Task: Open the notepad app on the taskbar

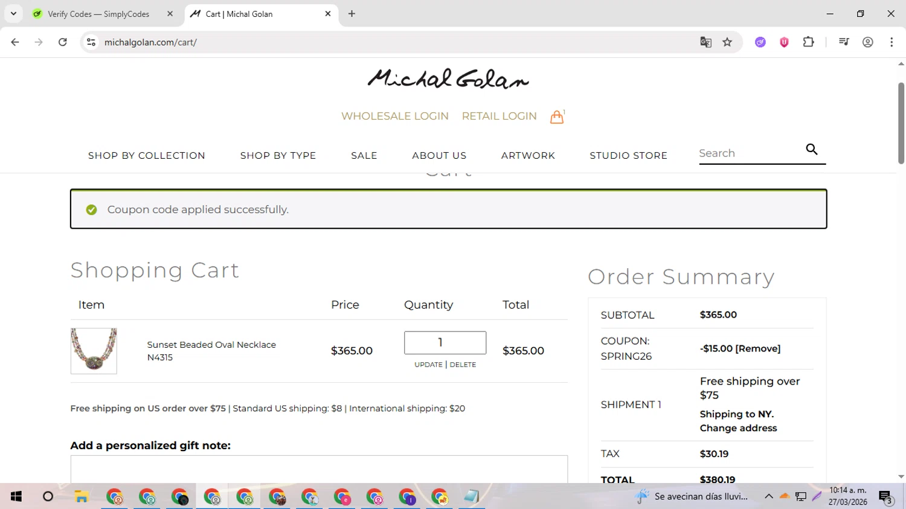Action: point(472,496)
